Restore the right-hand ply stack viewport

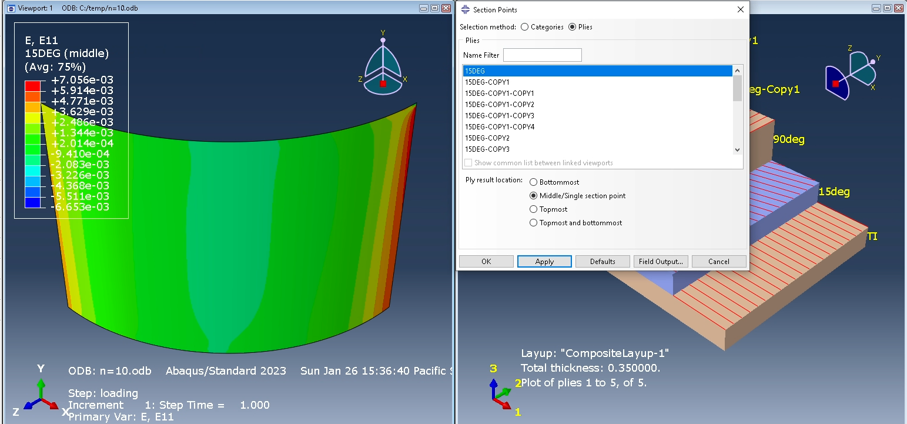886,8
